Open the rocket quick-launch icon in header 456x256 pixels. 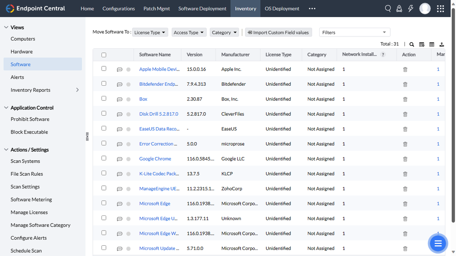point(399,9)
